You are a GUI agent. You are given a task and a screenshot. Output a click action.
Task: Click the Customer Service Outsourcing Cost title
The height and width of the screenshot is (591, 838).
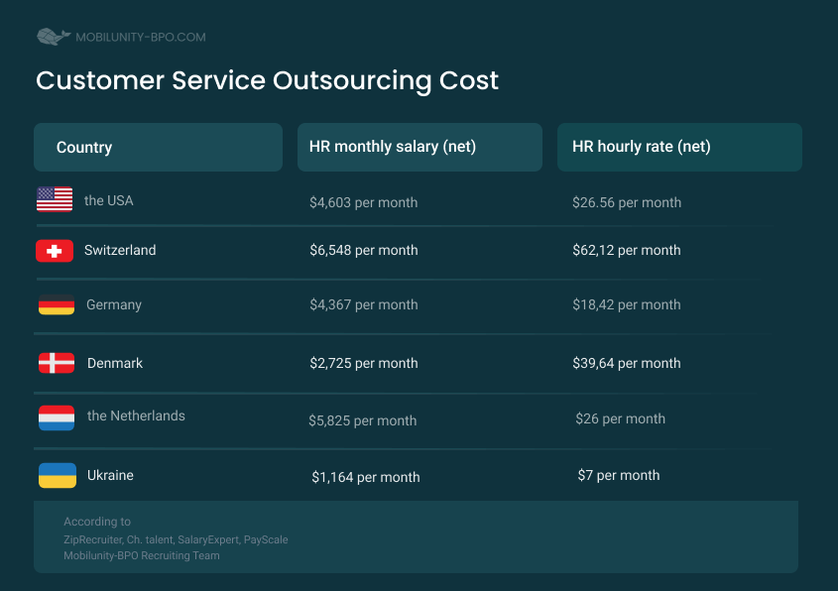click(267, 81)
